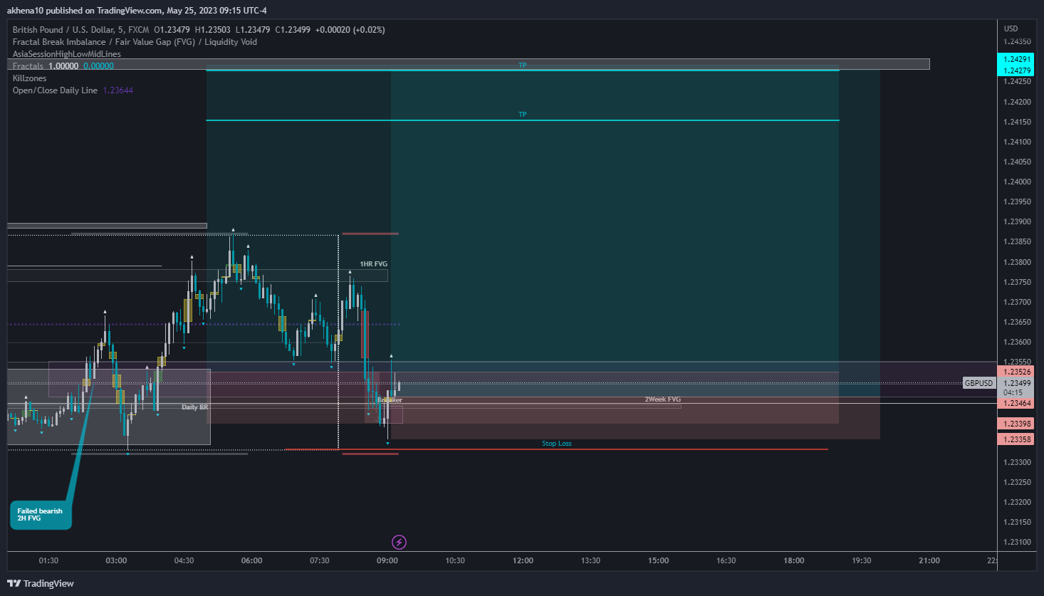The width and height of the screenshot is (1044, 596).
Task: Click the 1.23644 daily line value
Action: point(118,90)
